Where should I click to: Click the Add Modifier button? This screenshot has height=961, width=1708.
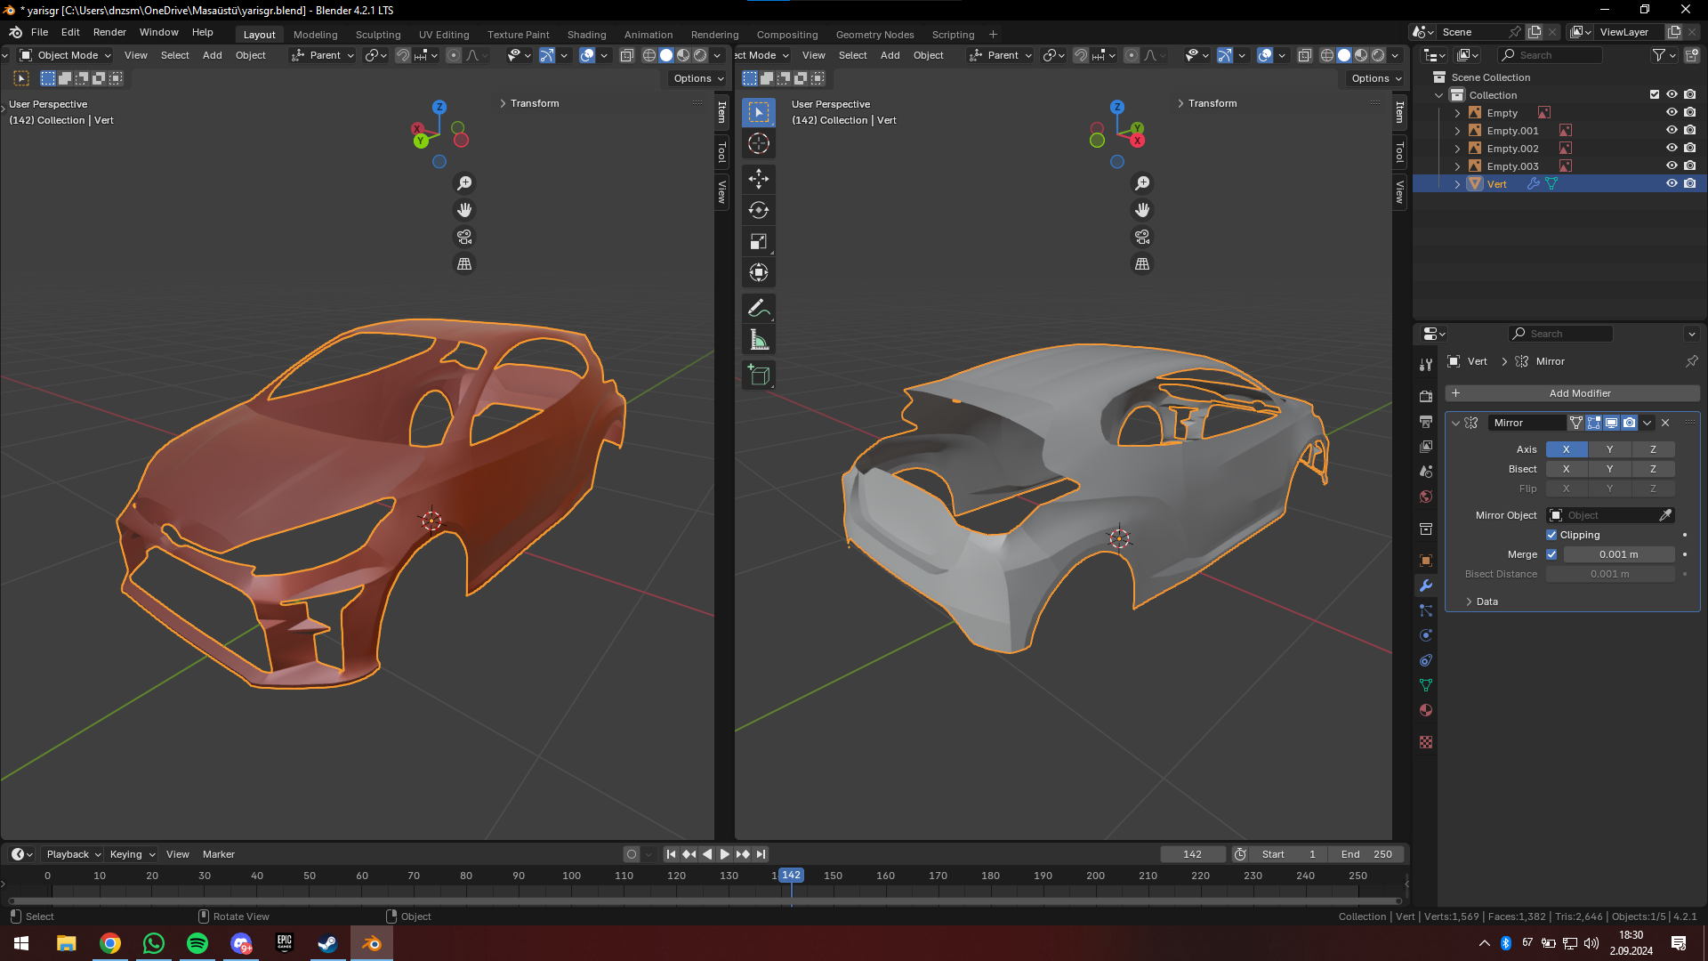pyautogui.click(x=1572, y=393)
